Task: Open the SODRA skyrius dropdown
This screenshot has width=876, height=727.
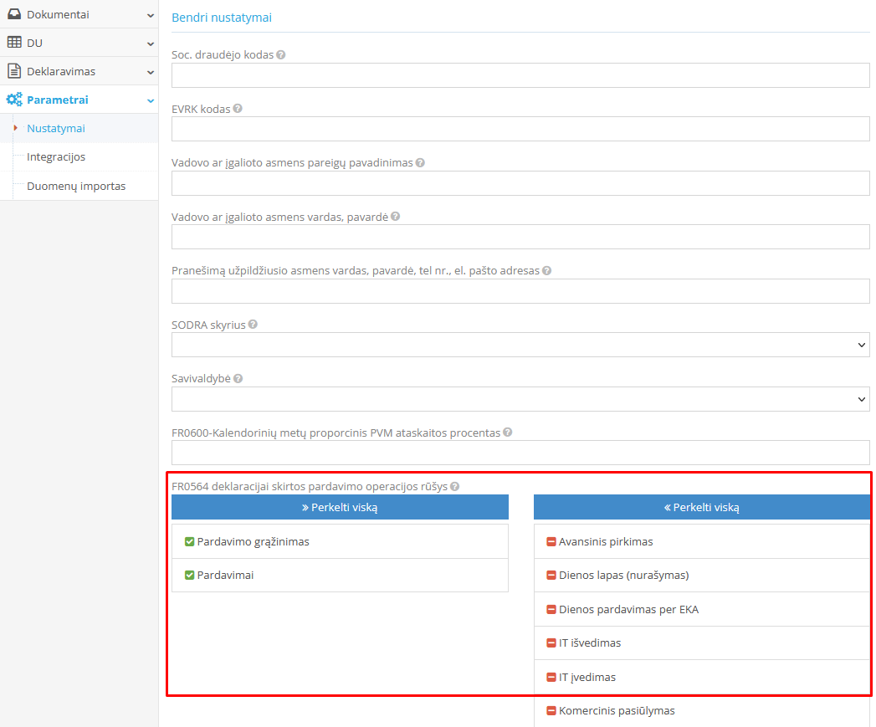Action: [x=520, y=345]
